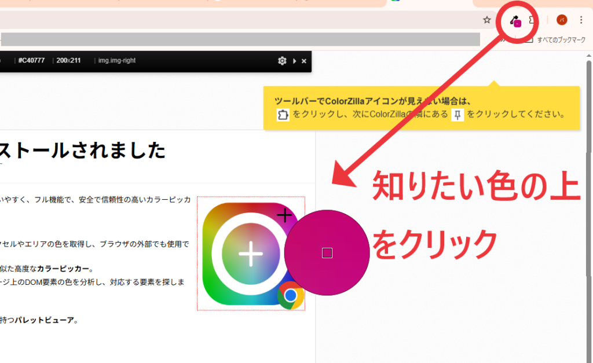593x363 pixels.
Task: Click the 200x211 size readout
Action: coord(68,60)
